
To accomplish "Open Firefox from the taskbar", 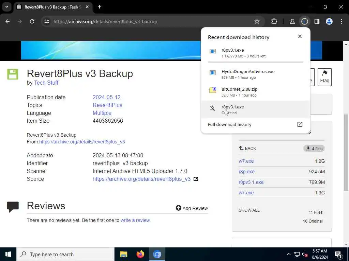I will (140, 254).
